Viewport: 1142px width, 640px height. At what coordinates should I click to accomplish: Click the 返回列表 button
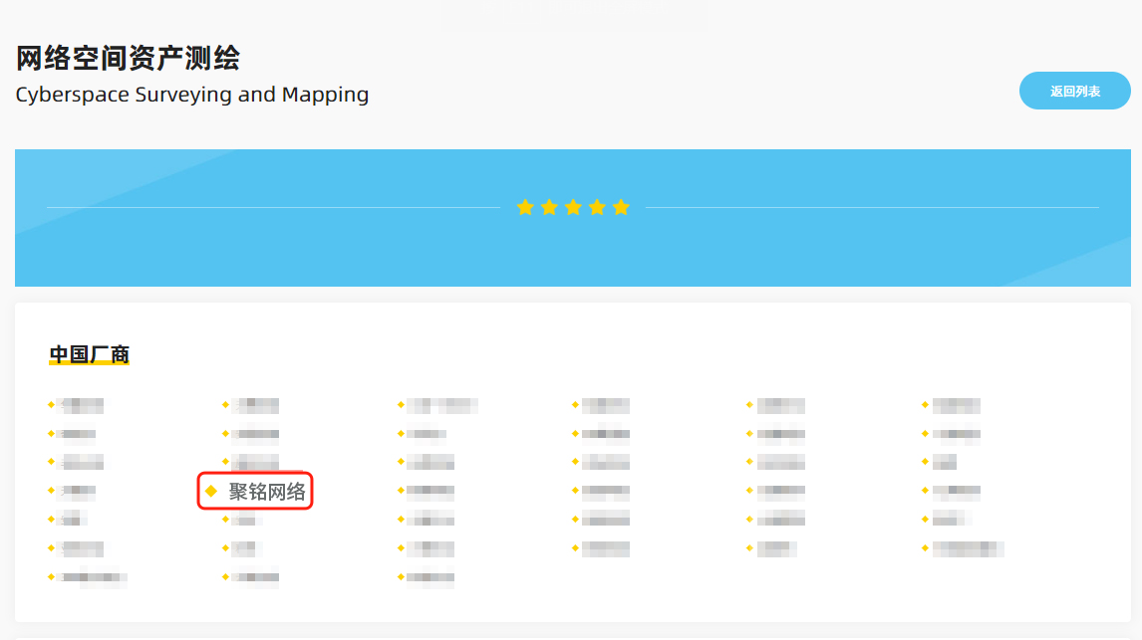click(1074, 91)
